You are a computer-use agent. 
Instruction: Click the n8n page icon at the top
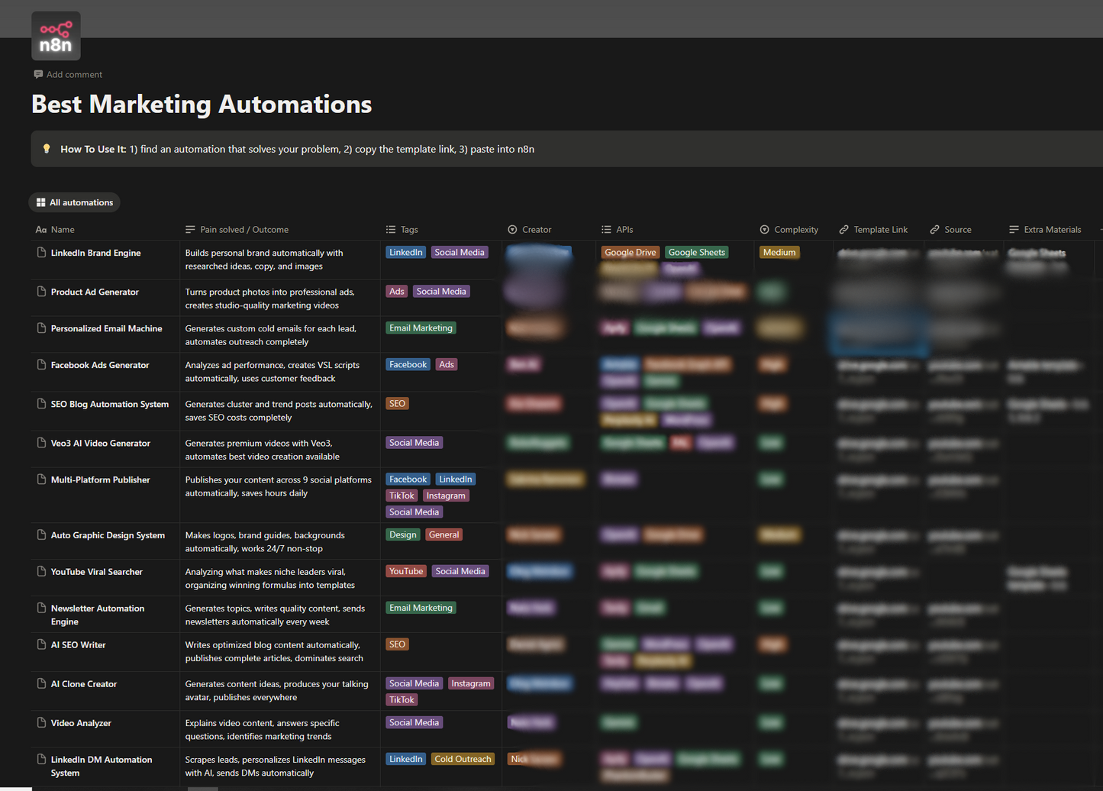coord(55,35)
